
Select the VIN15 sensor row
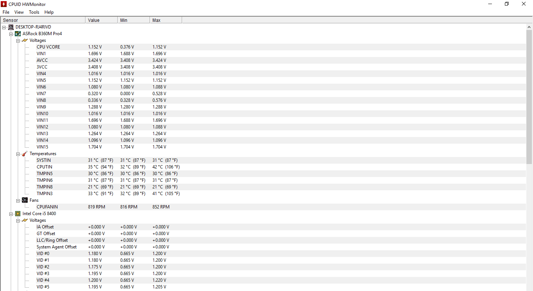(x=281, y=147)
